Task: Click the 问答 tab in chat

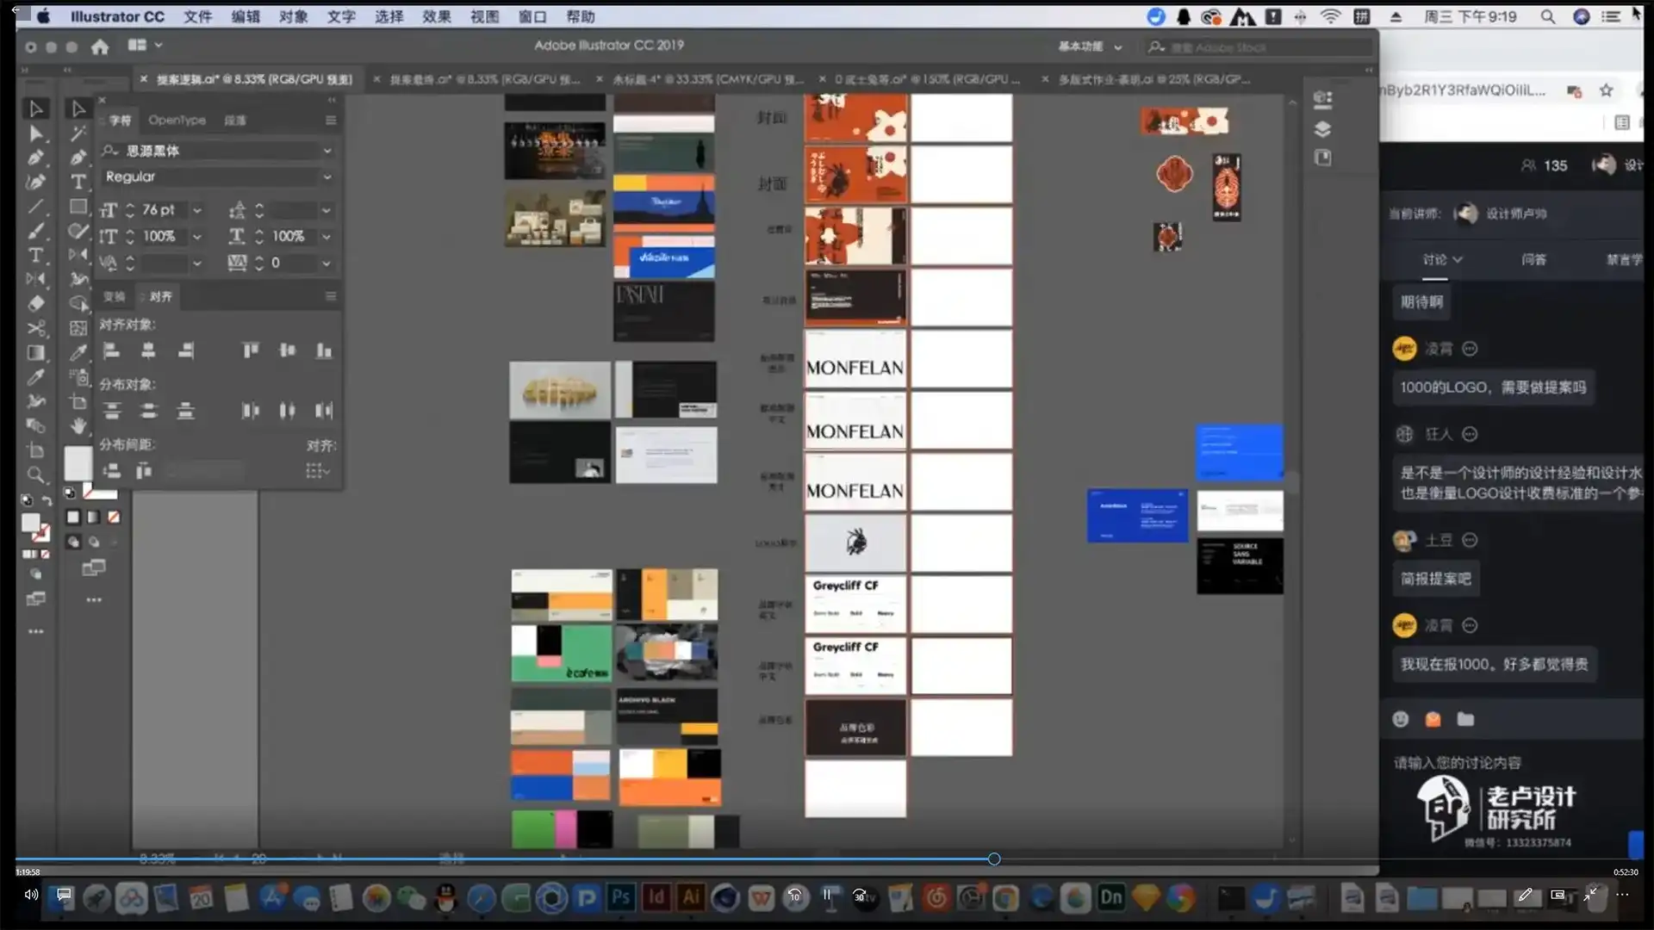Action: pos(1533,259)
